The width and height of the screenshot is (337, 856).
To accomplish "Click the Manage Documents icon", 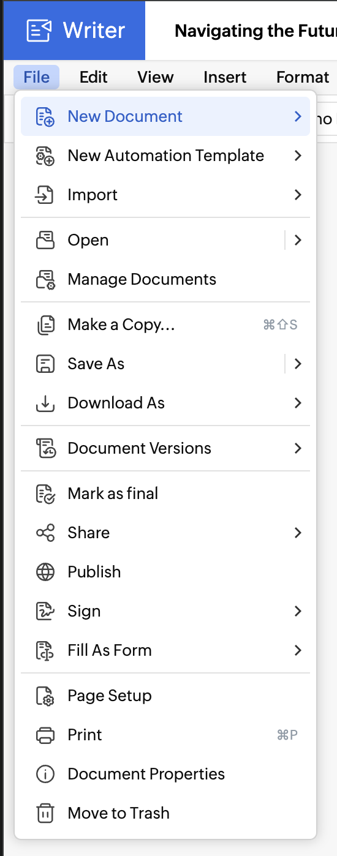I will (x=45, y=279).
